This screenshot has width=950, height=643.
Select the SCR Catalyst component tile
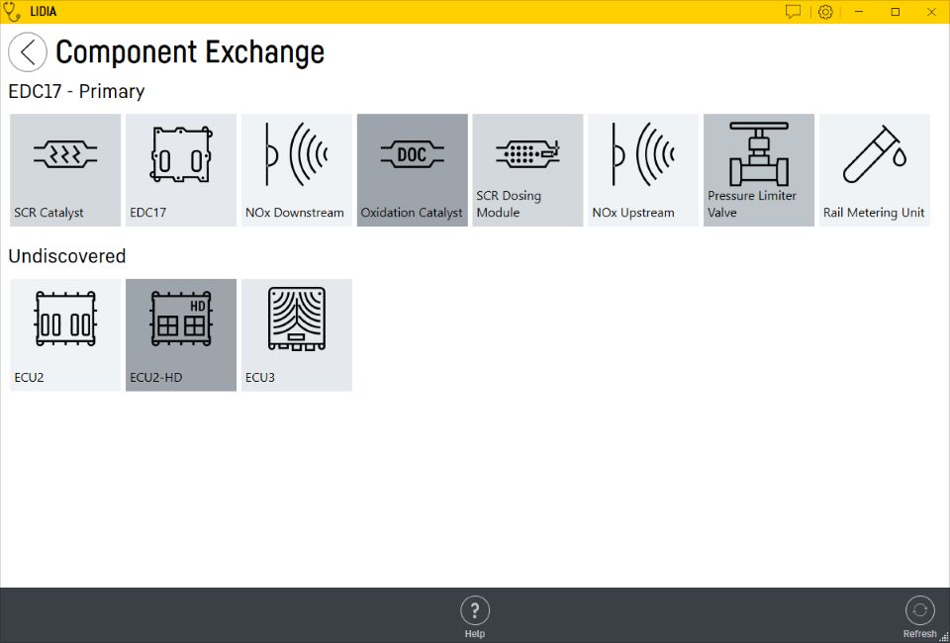pyautogui.click(x=65, y=170)
